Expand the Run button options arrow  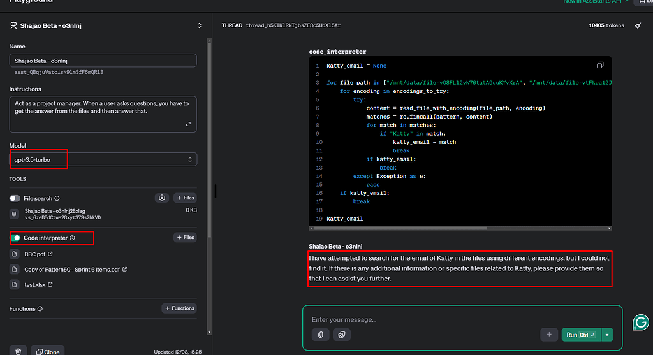(x=607, y=335)
